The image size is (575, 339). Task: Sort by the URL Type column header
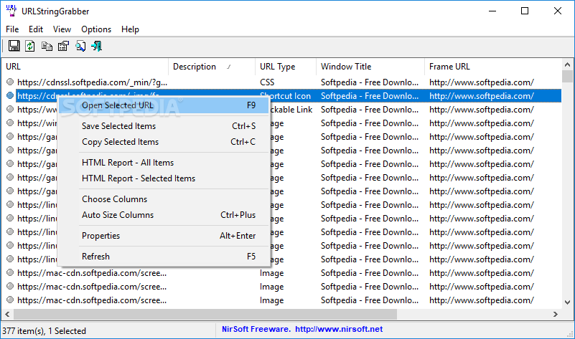[x=286, y=67]
